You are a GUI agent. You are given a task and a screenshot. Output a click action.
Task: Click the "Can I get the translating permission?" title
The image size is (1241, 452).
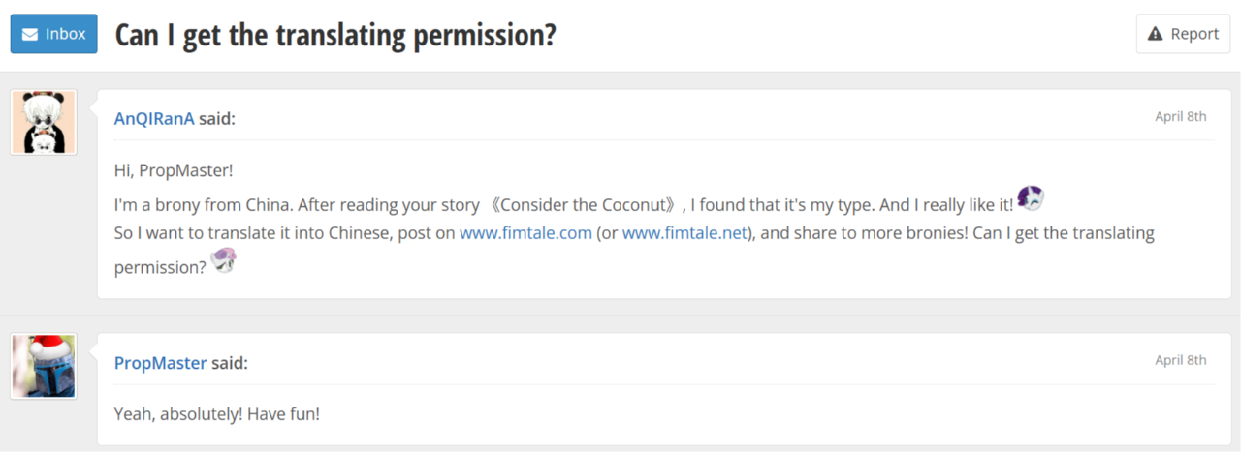pyautogui.click(x=335, y=35)
